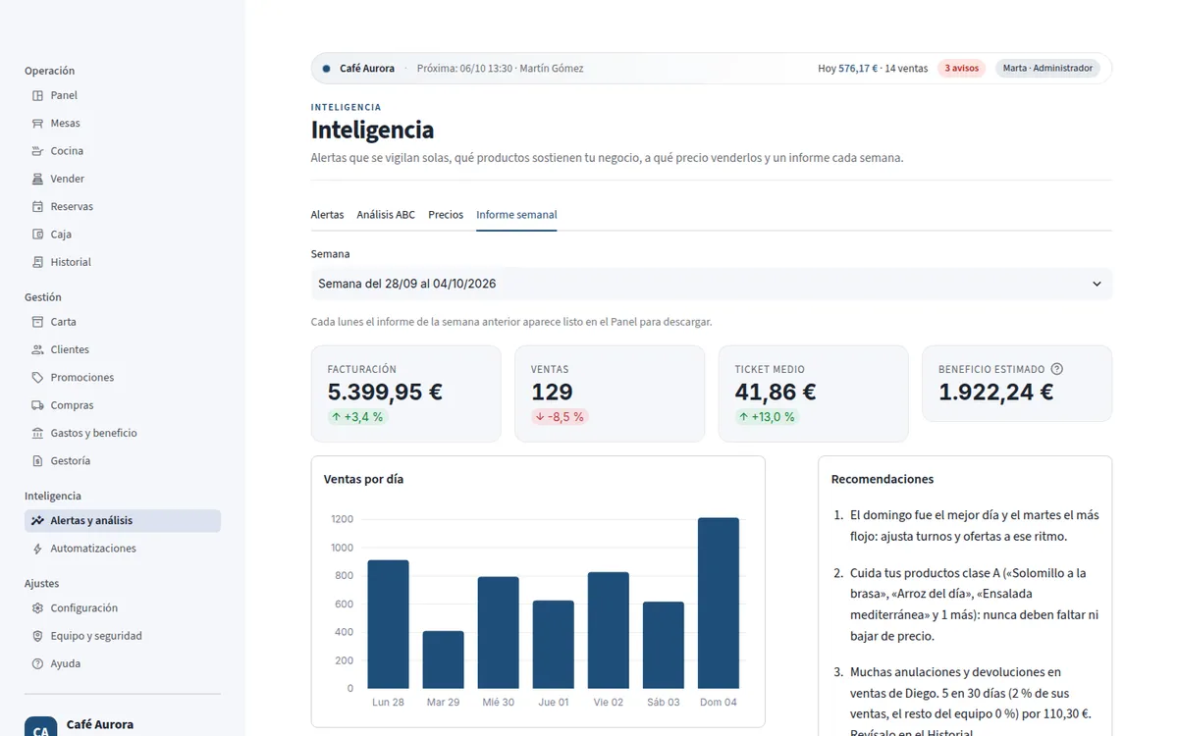Click the Ventas por día chart title
This screenshot has height=736, width=1178.
coord(363,480)
